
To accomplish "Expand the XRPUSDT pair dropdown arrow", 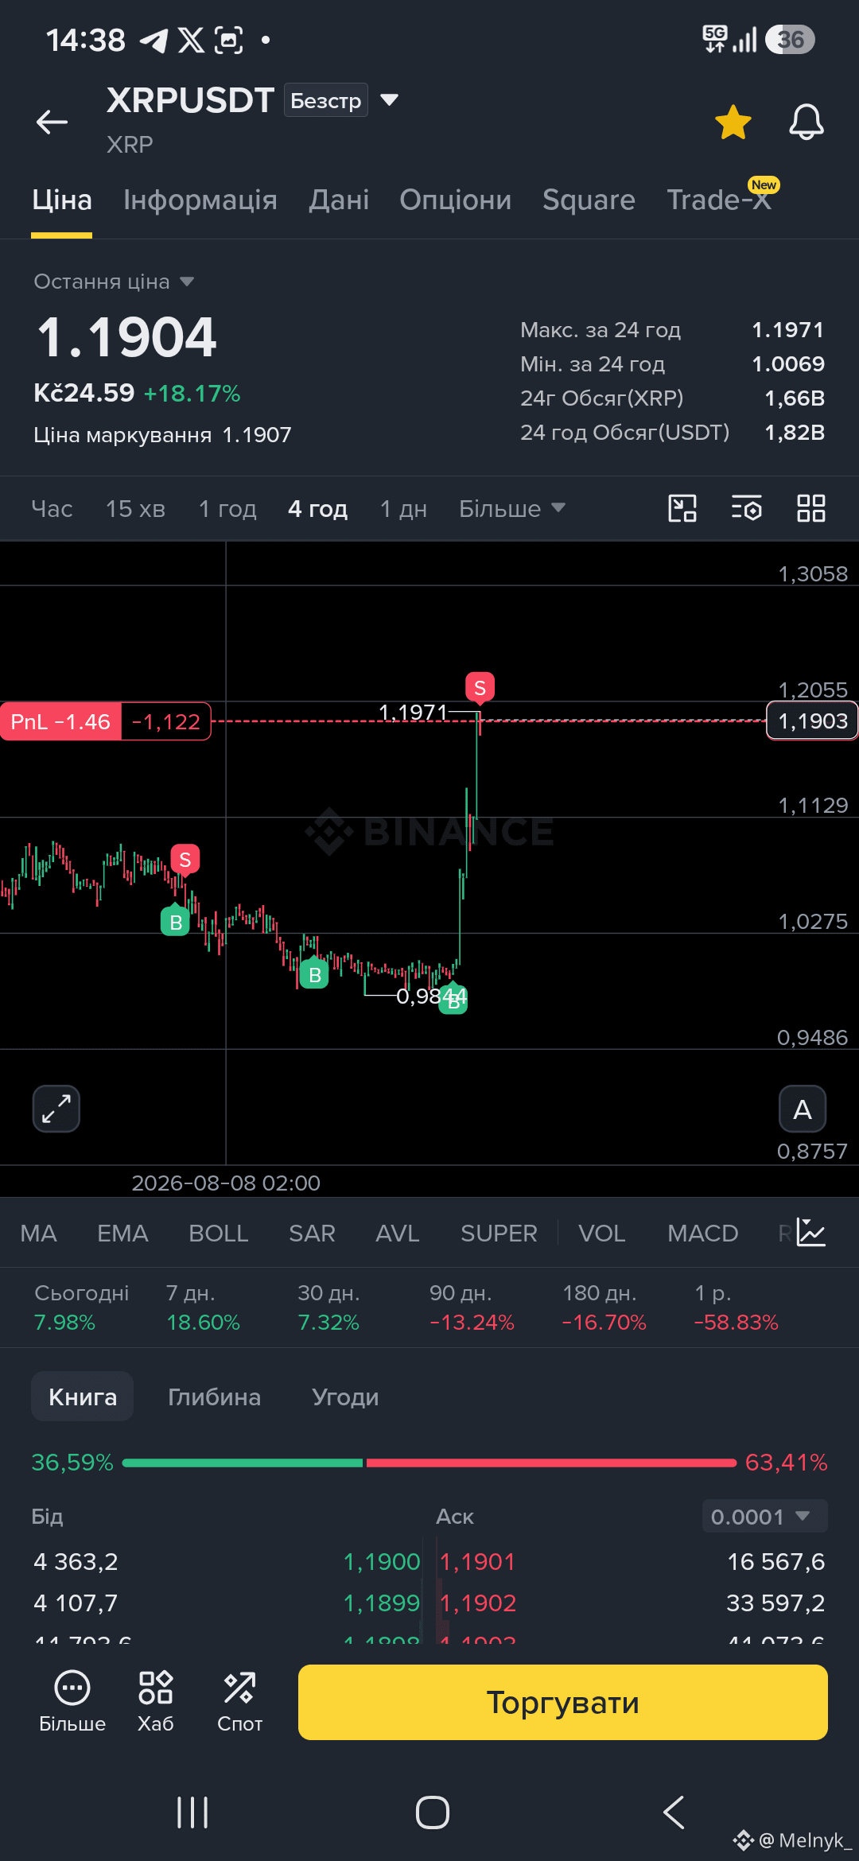I will 389,99.
